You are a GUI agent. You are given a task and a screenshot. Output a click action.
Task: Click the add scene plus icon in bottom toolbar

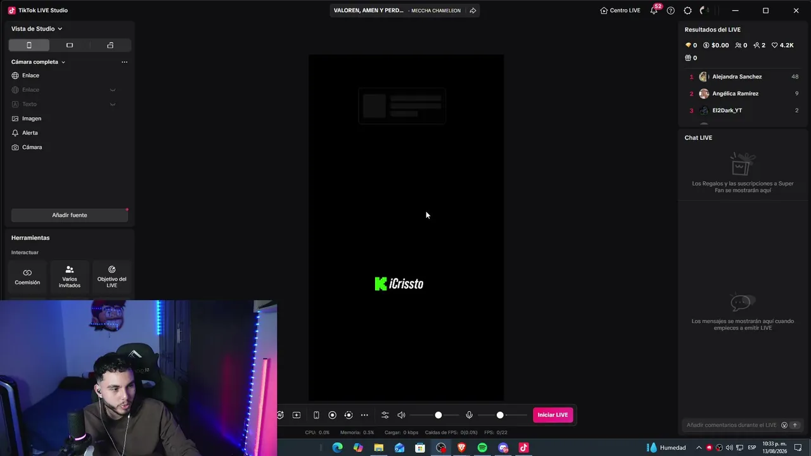pyautogui.click(x=297, y=415)
